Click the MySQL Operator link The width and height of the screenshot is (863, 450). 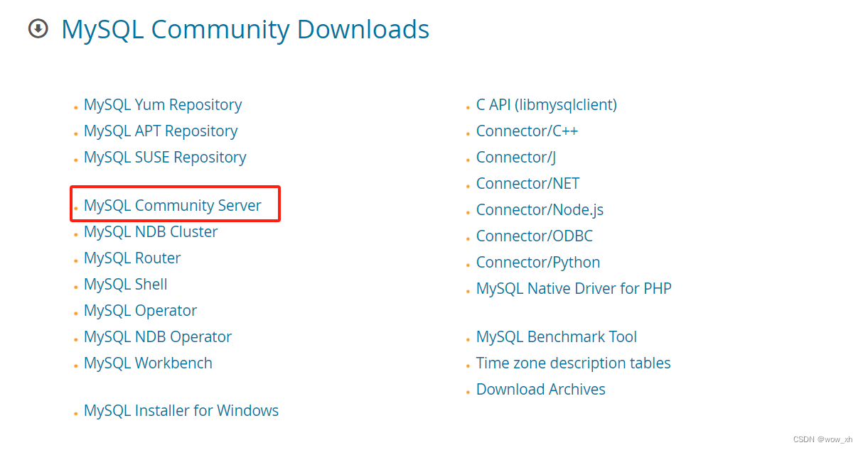140,311
